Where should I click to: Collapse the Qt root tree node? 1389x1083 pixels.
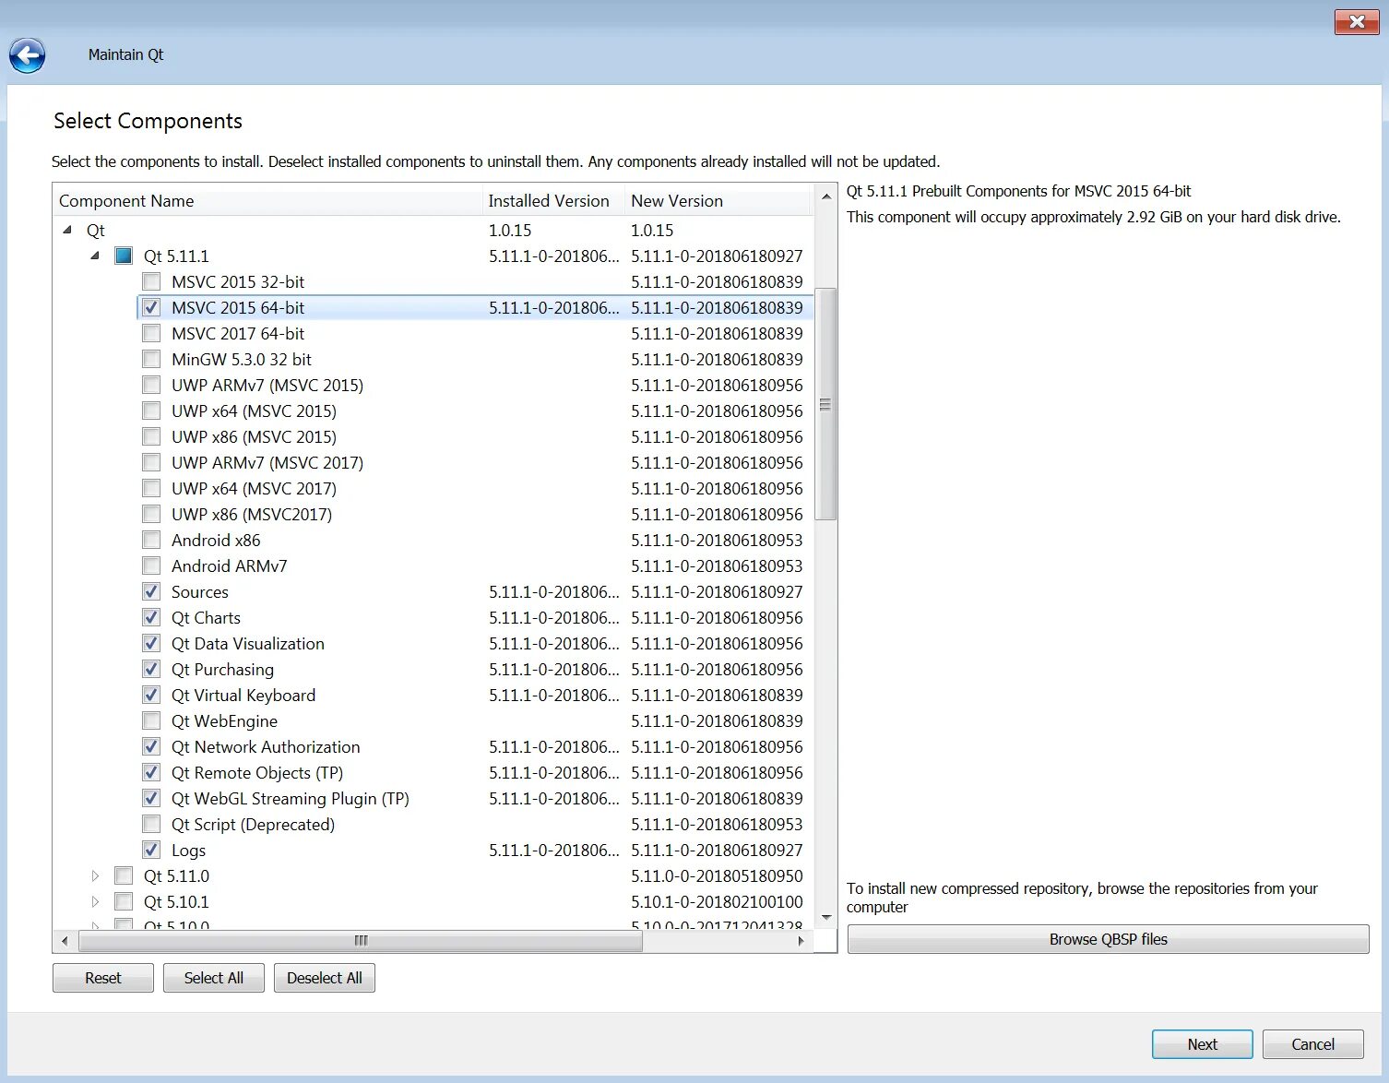pos(67,230)
